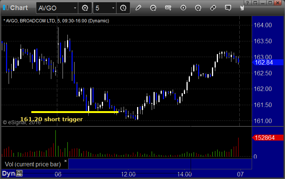The height and width of the screenshot is (179, 285).
Task: Open the alerts 'A' icon menu
Action: click(198, 8)
